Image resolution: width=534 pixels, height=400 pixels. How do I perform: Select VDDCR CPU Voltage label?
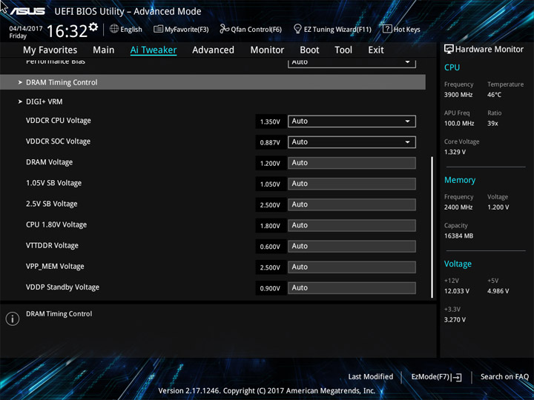(x=59, y=121)
